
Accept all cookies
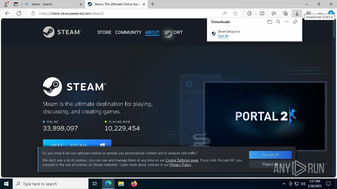[270, 155]
